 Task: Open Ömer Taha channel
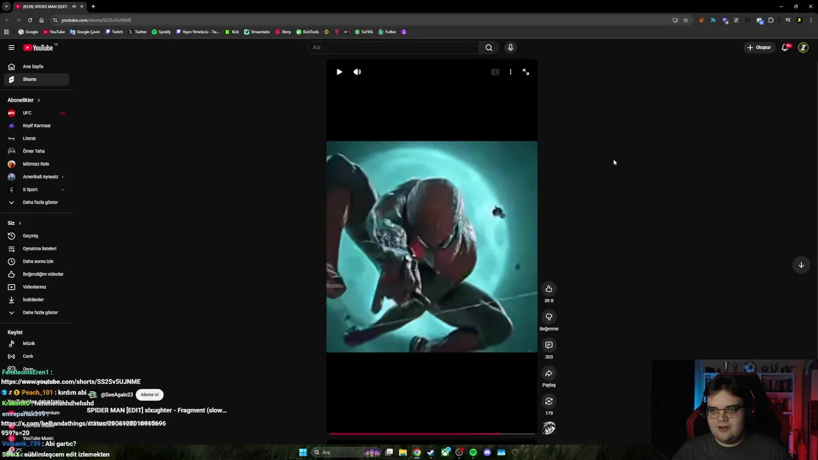(x=36, y=151)
